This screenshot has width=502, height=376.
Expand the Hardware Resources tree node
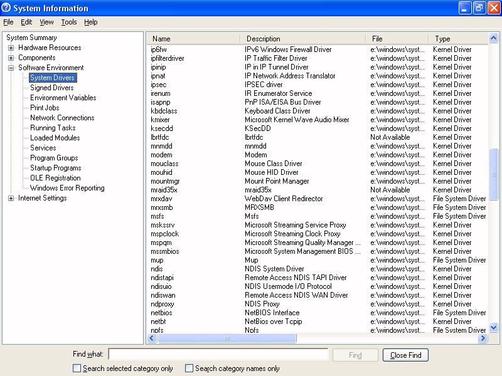(x=11, y=48)
